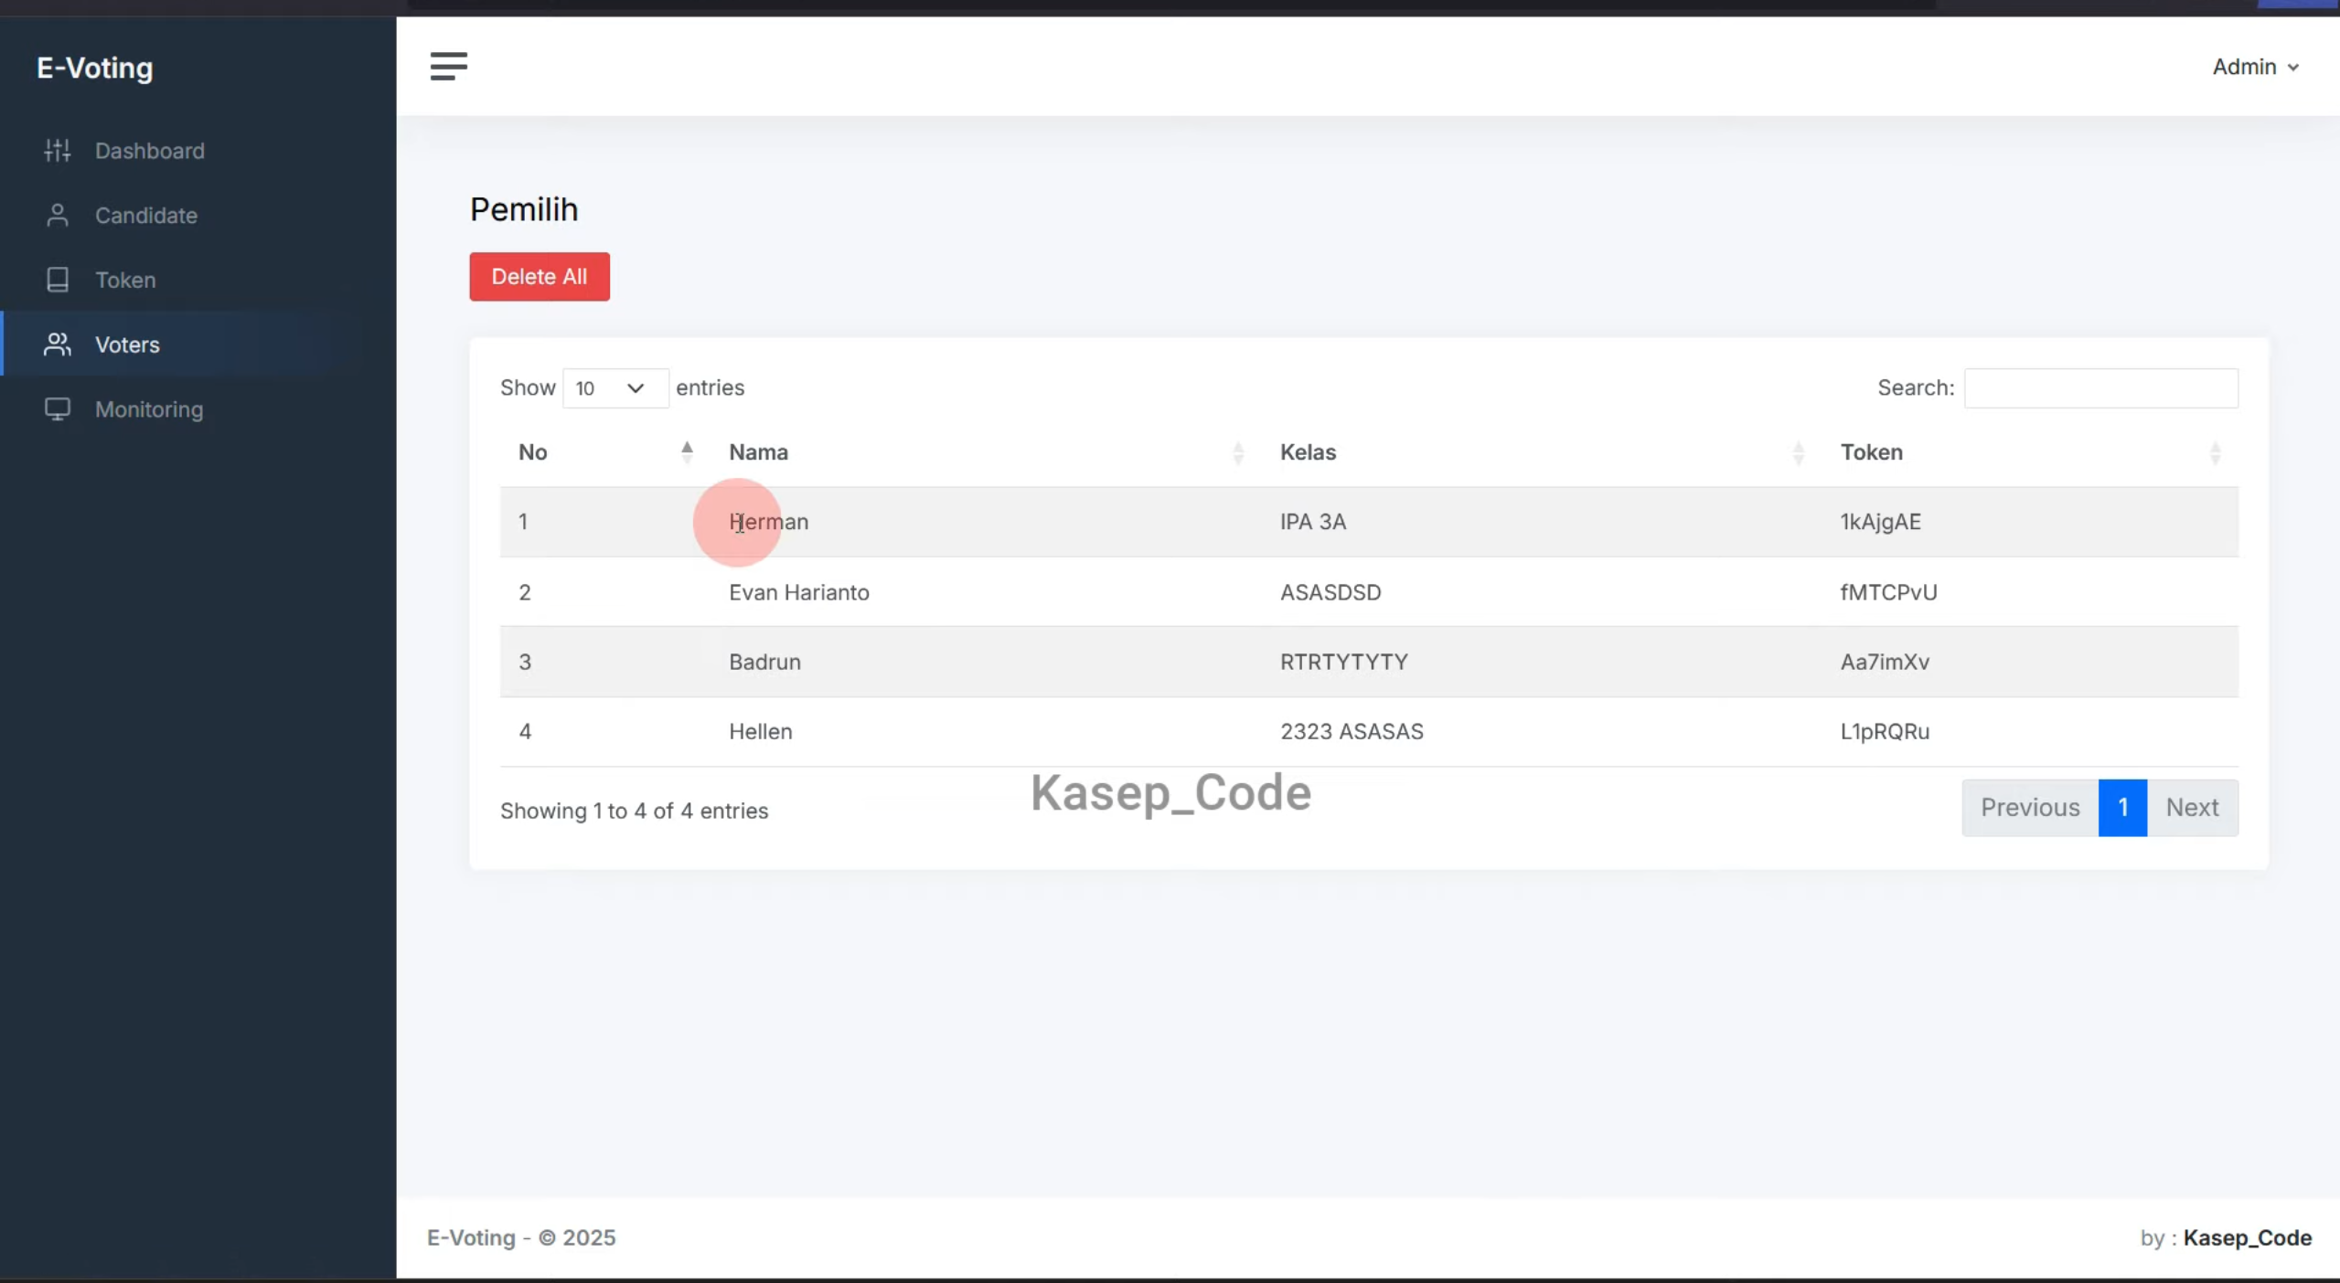Click the class 2323 ASASAS cell
2340x1283 pixels.
coord(1352,731)
